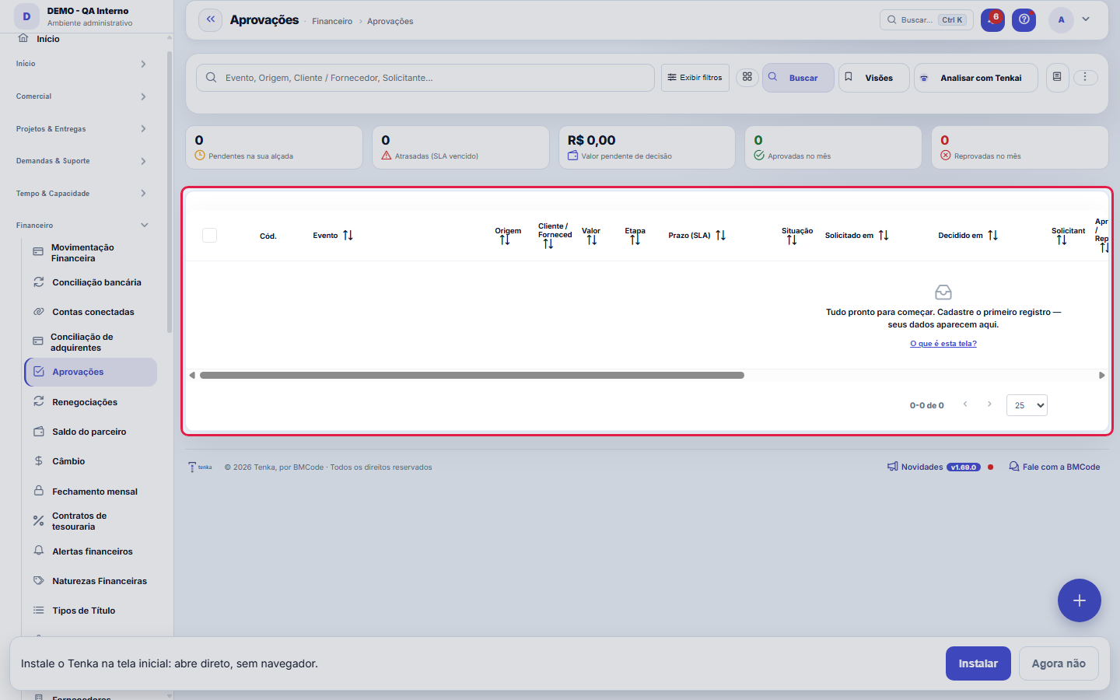The image size is (1120, 700).
Task: Click right arrow of table scrollbar
Action: (1101, 375)
